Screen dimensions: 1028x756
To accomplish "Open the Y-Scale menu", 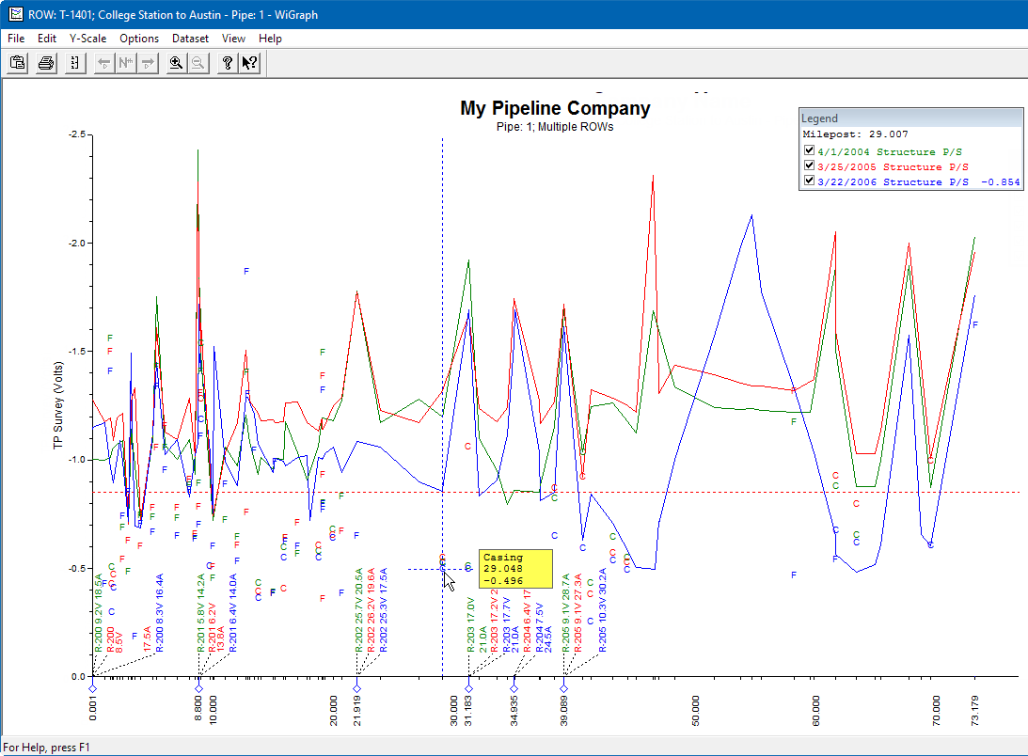I will (x=87, y=39).
